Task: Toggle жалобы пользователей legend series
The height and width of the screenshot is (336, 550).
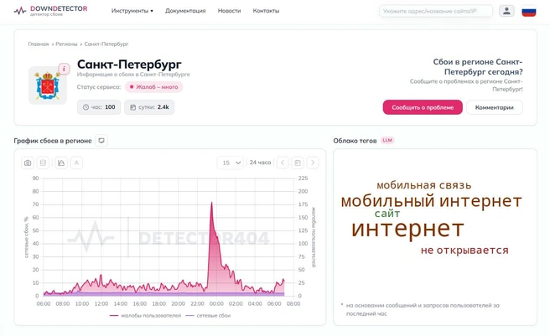Action: [145, 316]
